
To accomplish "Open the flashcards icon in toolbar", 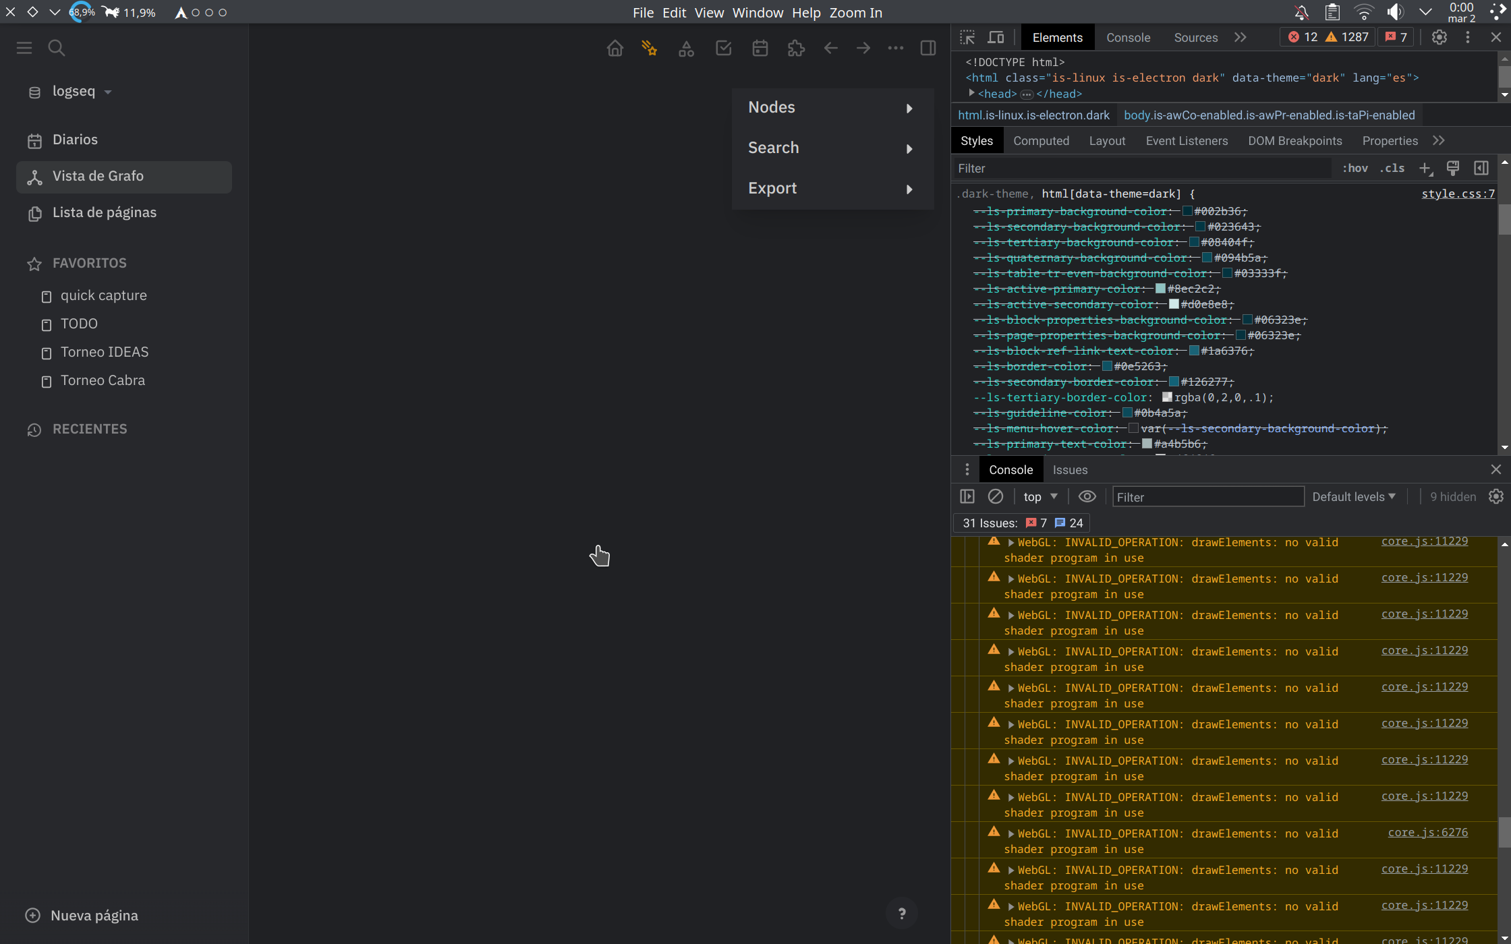I will [x=650, y=48].
